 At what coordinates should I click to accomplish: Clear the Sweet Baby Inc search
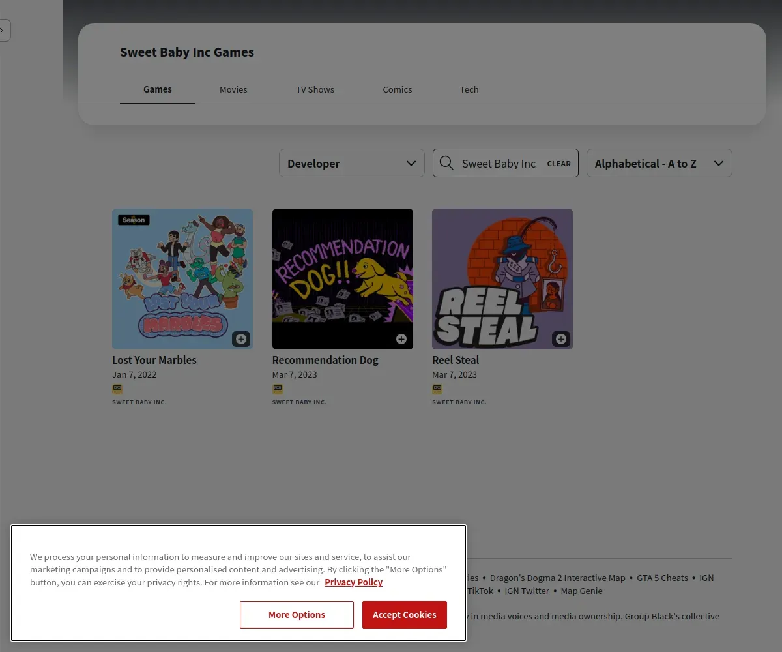pos(558,164)
